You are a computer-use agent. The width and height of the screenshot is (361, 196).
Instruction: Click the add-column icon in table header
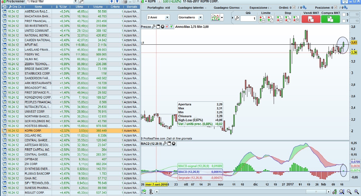point(4,7)
